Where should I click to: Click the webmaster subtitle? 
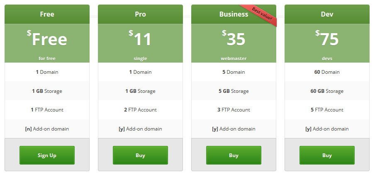click(234, 58)
